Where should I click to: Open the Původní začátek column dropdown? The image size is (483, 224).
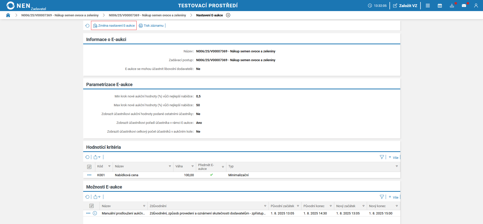coord(298,206)
